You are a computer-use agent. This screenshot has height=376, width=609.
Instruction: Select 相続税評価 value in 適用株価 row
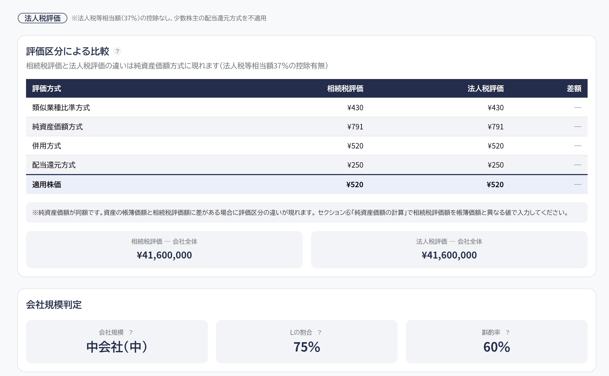pos(355,184)
